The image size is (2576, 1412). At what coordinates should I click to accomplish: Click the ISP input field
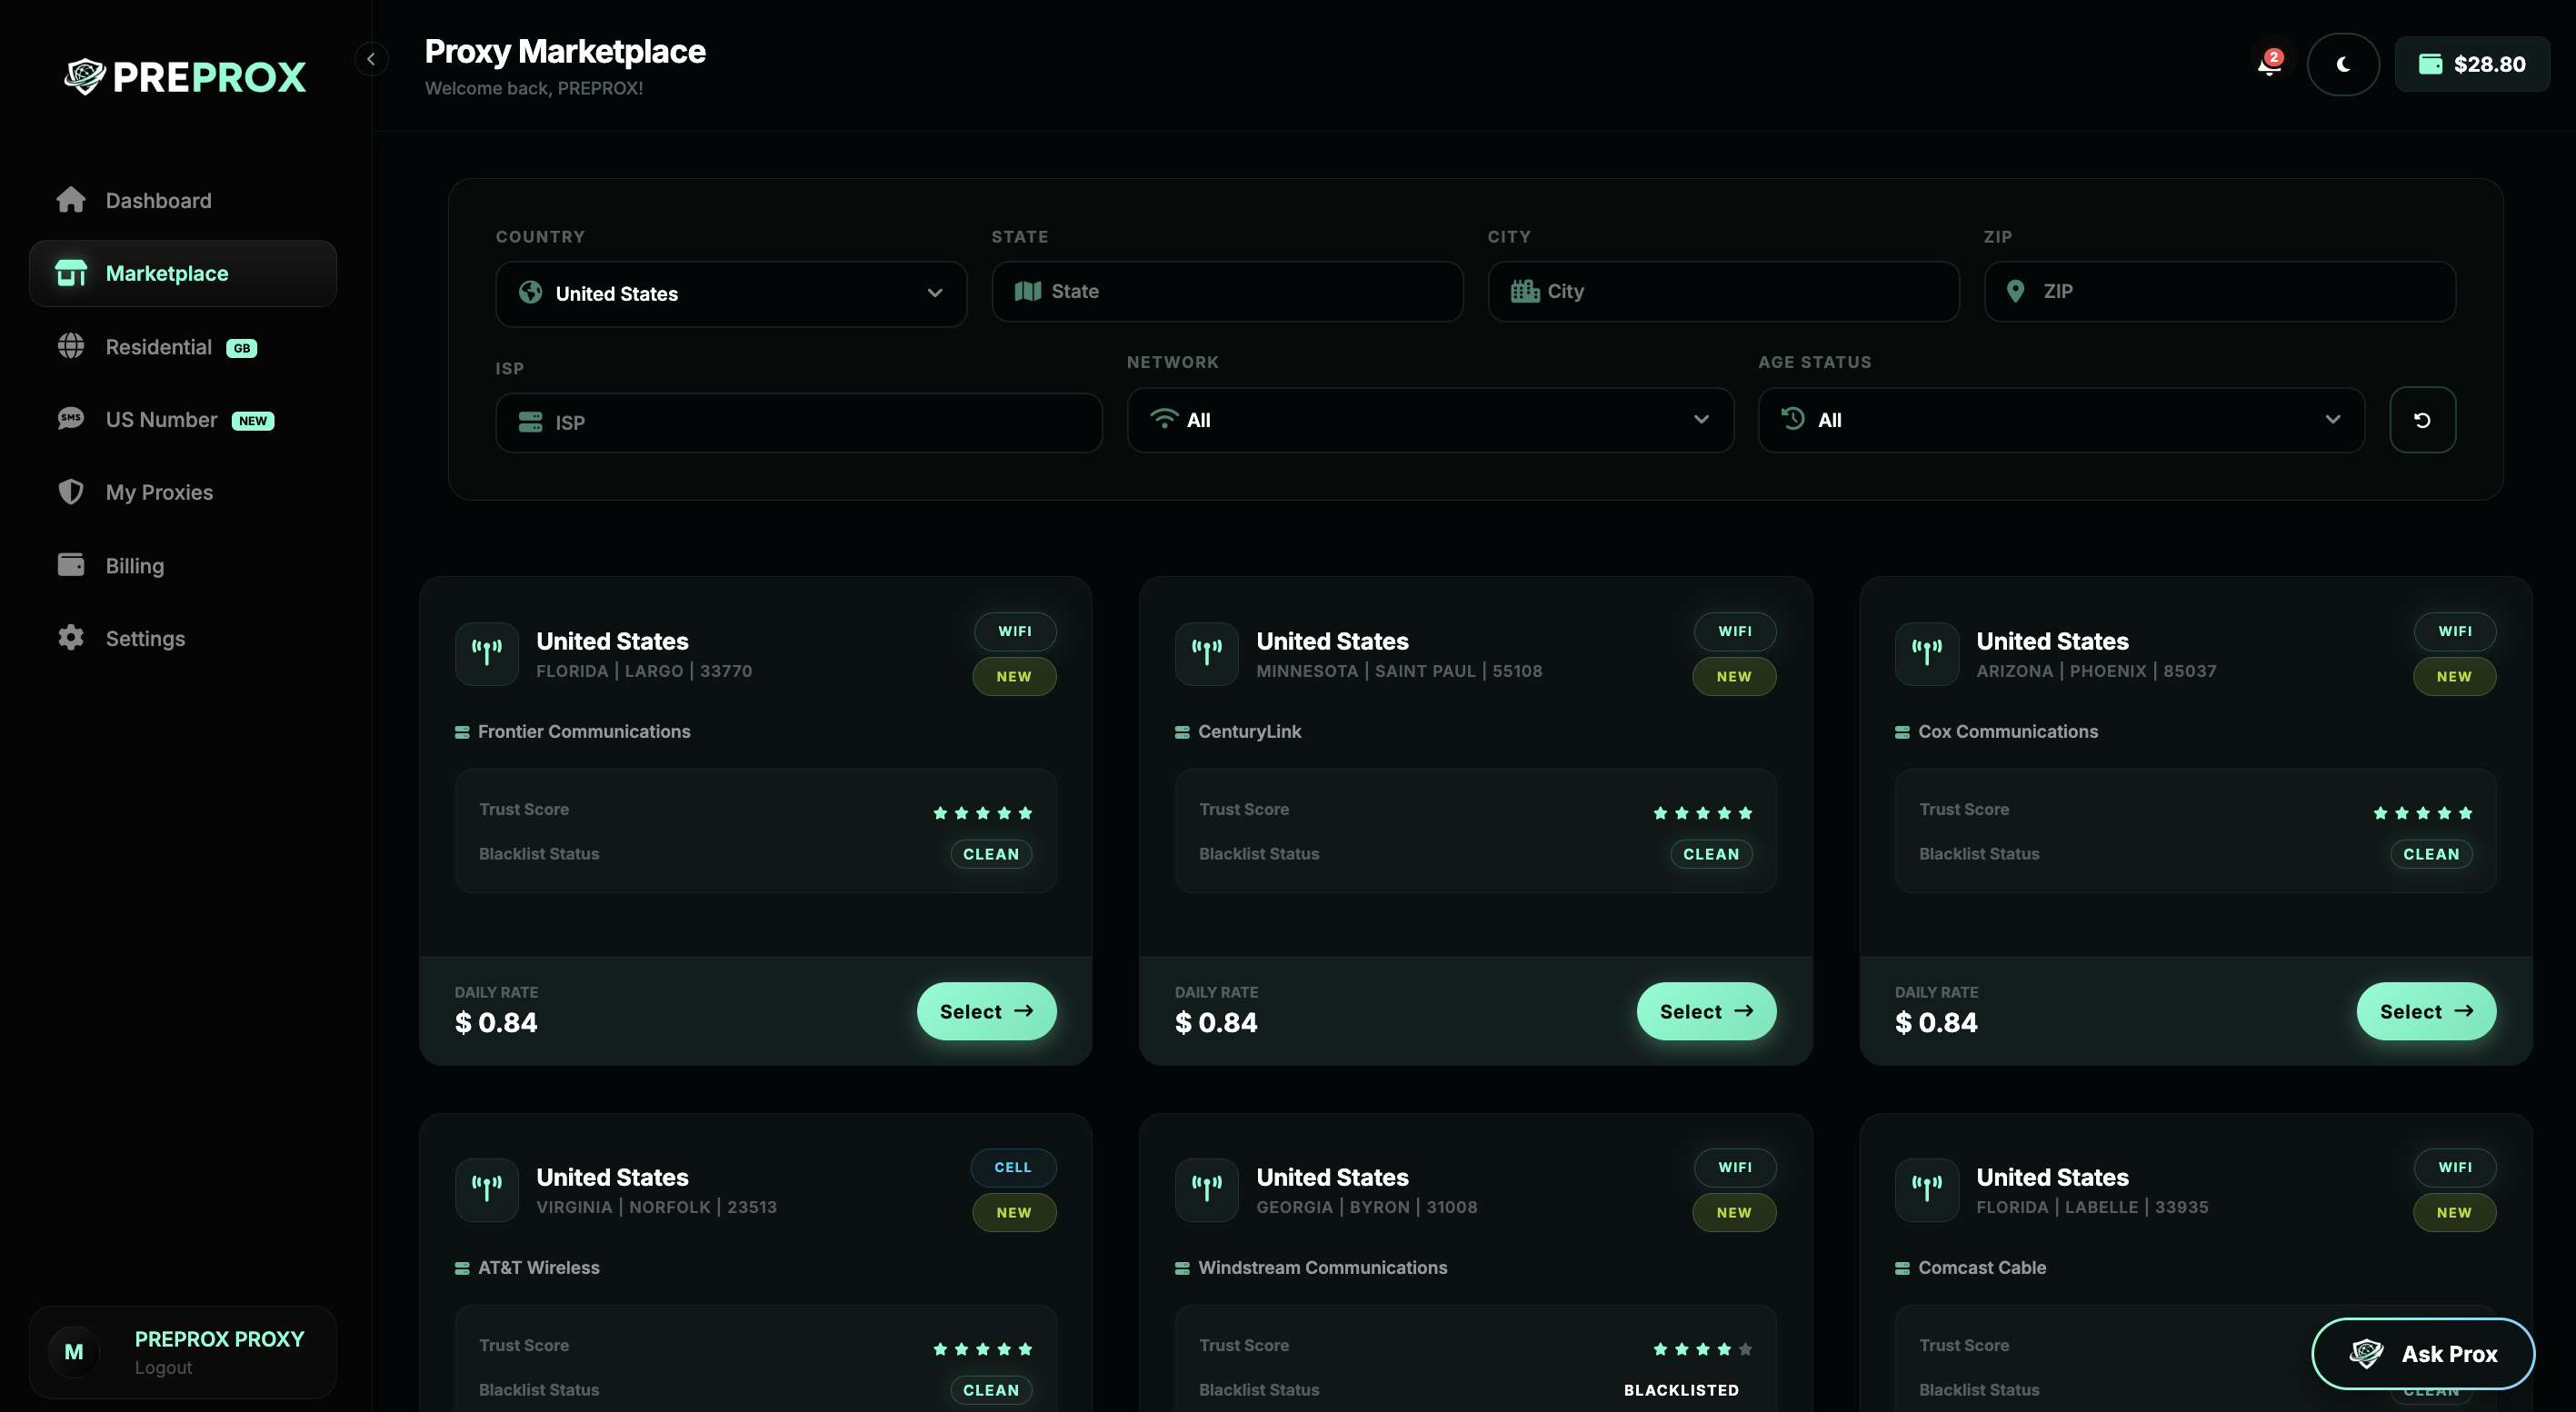click(x=798, y=423)
